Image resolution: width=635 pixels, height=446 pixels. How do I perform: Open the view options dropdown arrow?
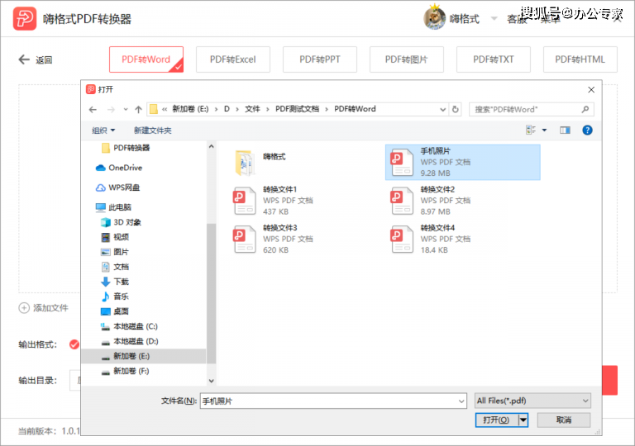coord(544,130)
